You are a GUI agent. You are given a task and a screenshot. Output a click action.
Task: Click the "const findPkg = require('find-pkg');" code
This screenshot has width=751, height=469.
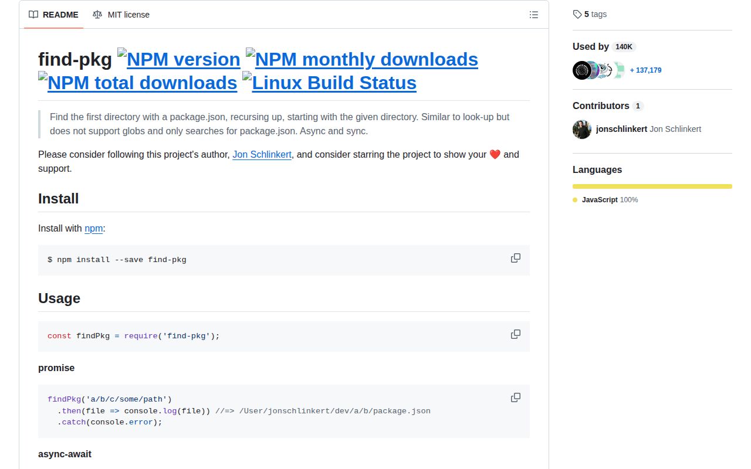coord(133,336)
